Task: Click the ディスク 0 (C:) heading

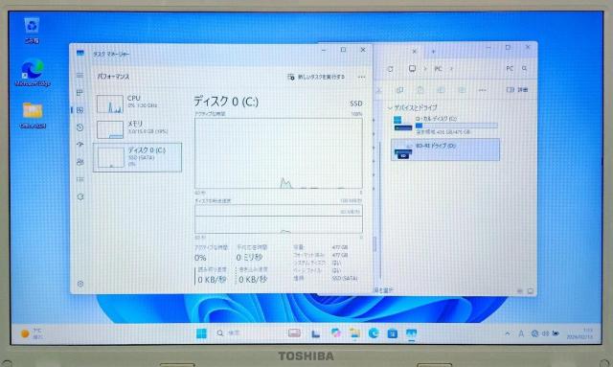Action: 226,102
